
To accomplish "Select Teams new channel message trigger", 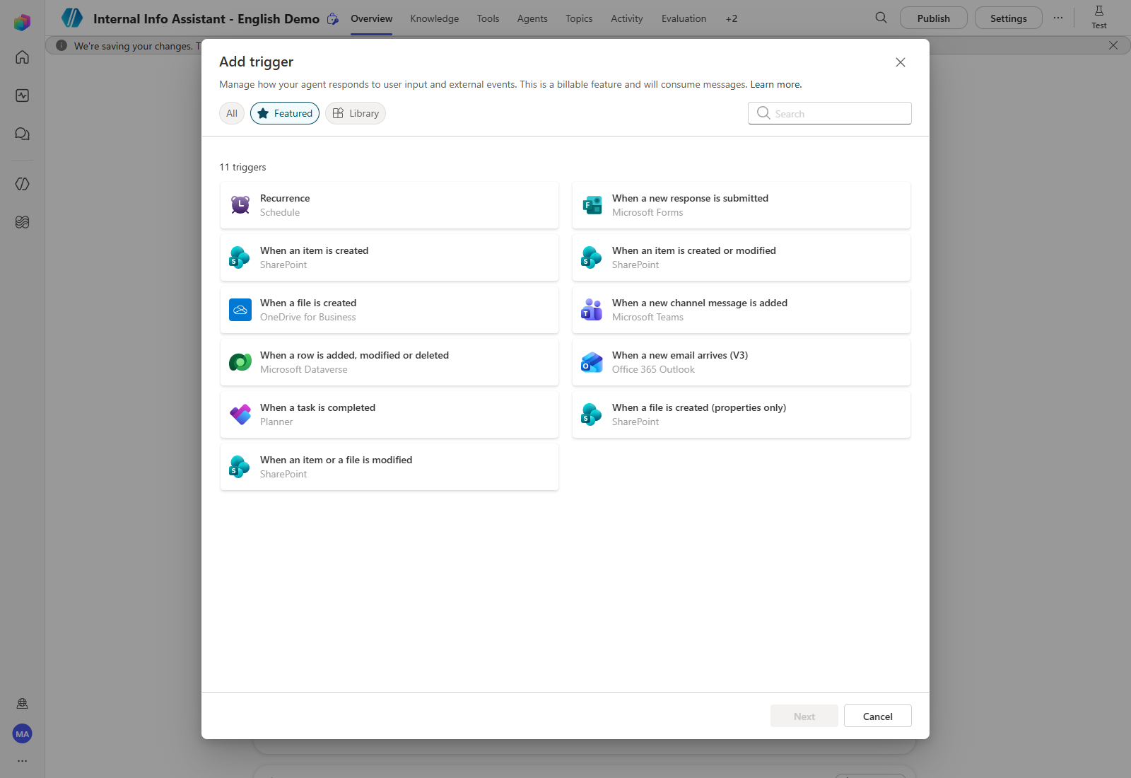I will (742, 310).
